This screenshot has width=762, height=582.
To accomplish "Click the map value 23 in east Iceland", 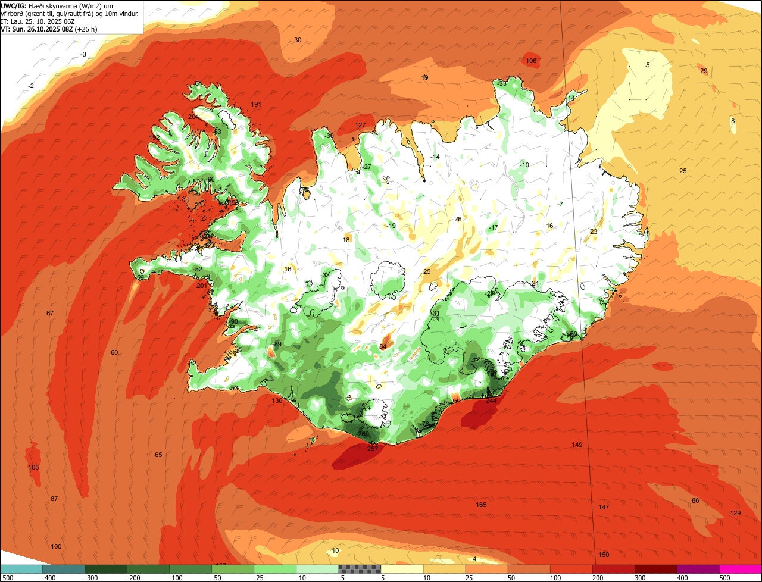I will (x=594, y=231).
